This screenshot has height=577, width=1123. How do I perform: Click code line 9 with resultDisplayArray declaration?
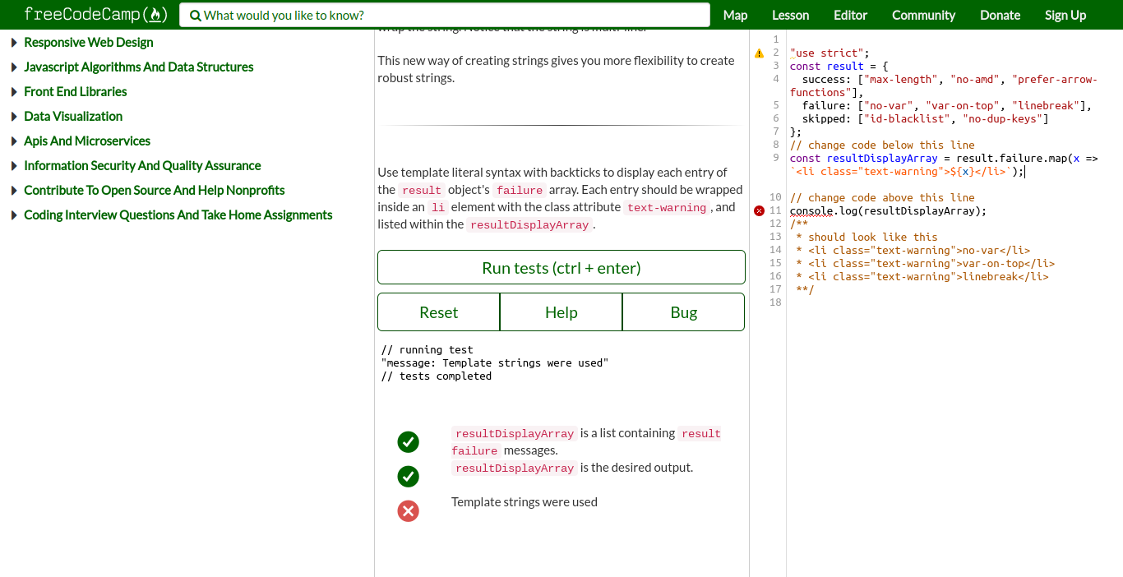[x=944, y=165]
